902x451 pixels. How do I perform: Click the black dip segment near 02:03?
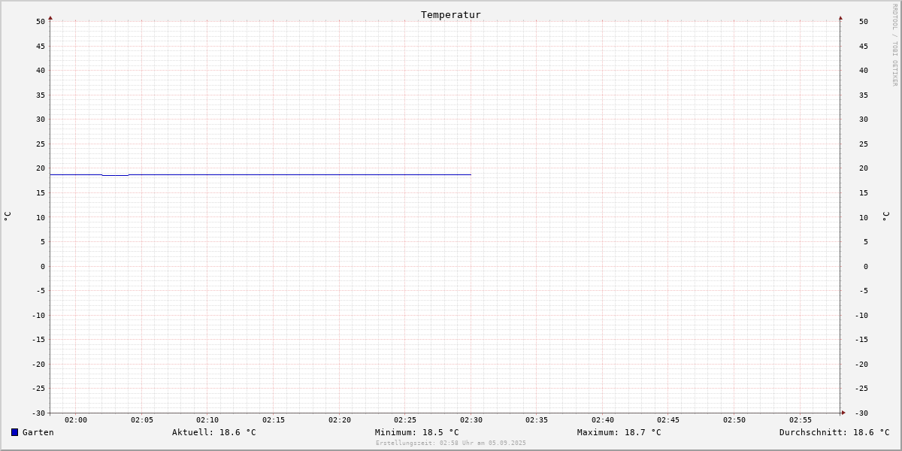coord(115,175)
